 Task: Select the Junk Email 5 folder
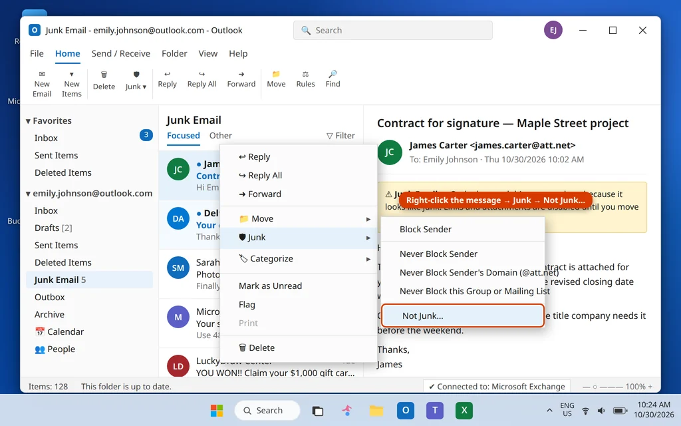(x=90, y=280)
